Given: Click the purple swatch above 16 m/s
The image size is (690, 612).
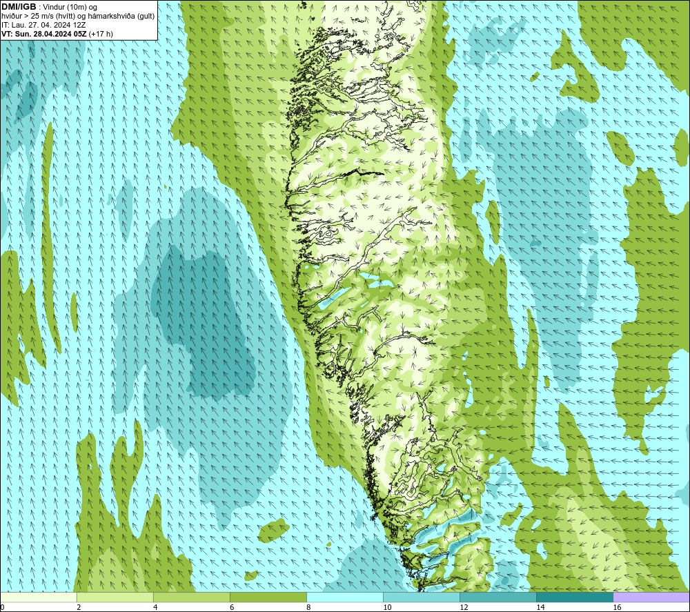Looking at the screenshot, I should pyautogui.click(x=651, y=598).
